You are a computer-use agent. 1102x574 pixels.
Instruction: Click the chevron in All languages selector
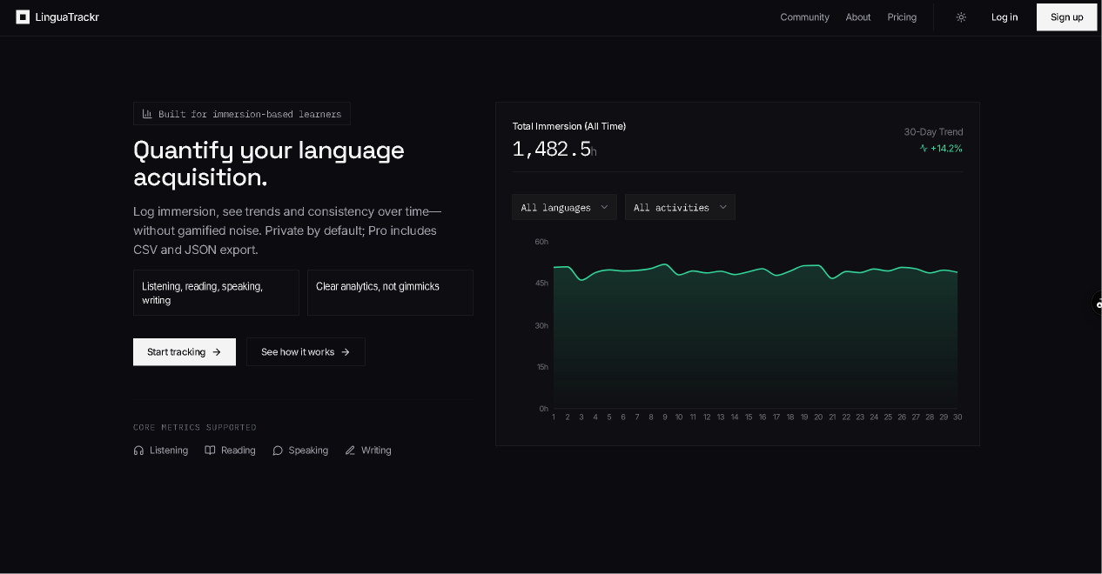tap(604, 207)
